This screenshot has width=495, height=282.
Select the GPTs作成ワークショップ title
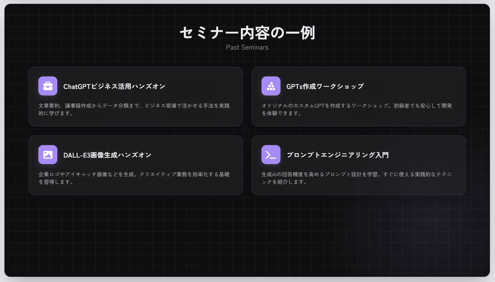325,87
